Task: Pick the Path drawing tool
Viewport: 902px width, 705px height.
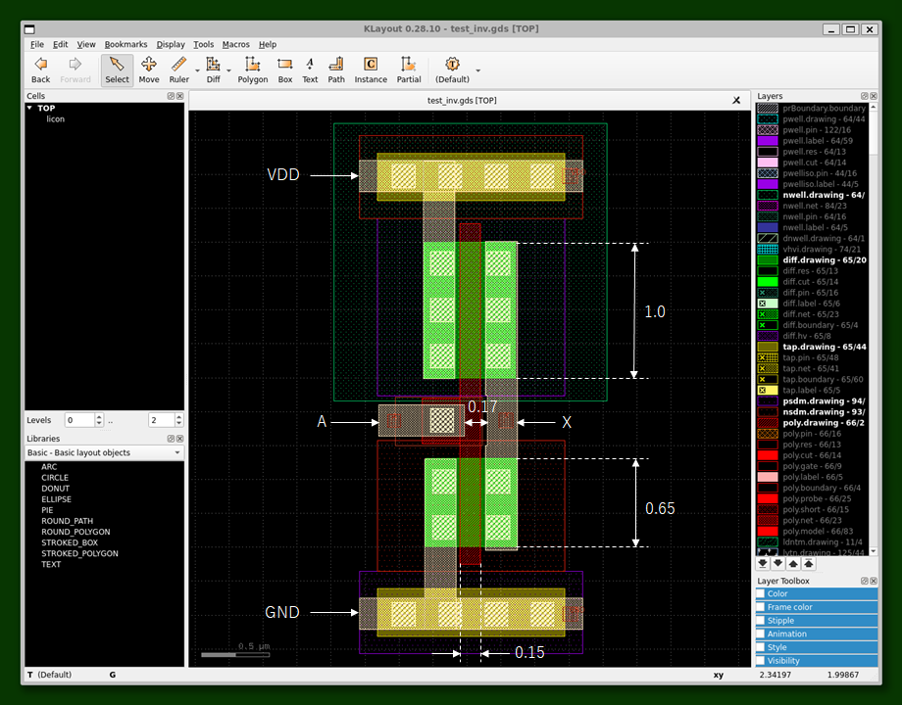Action: pyautogui.click(x=336, y=70)
